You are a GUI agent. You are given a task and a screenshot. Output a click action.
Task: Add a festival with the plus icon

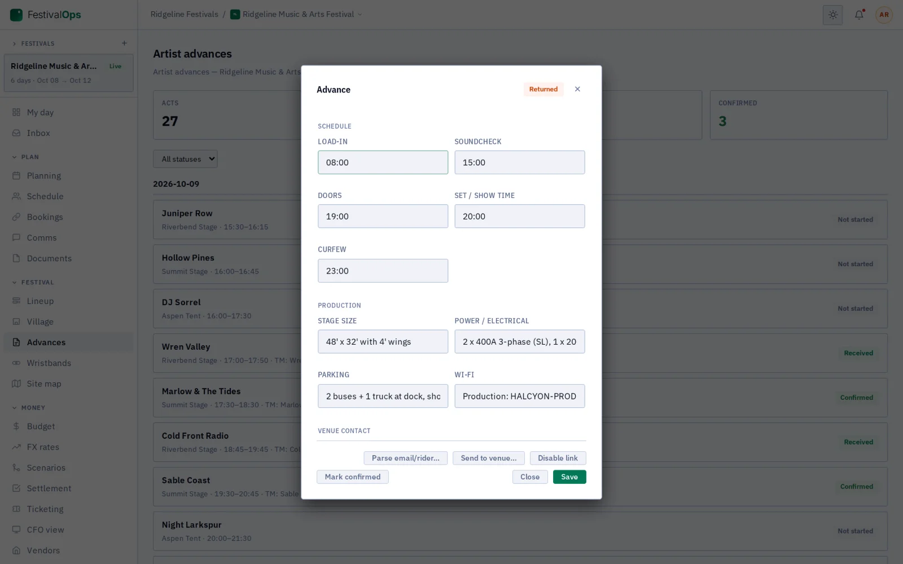point(124,43)
